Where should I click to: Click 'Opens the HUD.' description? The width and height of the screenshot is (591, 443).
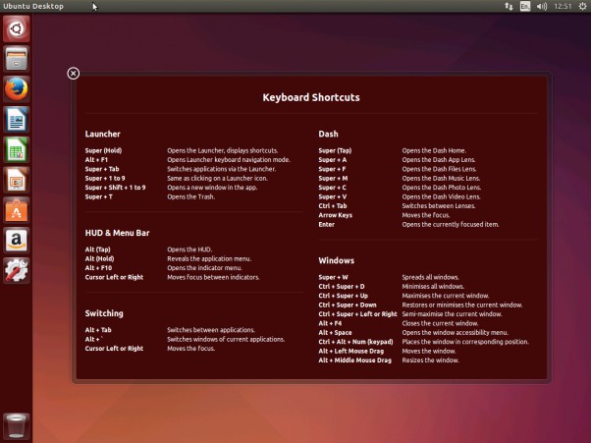coord(189,249)
